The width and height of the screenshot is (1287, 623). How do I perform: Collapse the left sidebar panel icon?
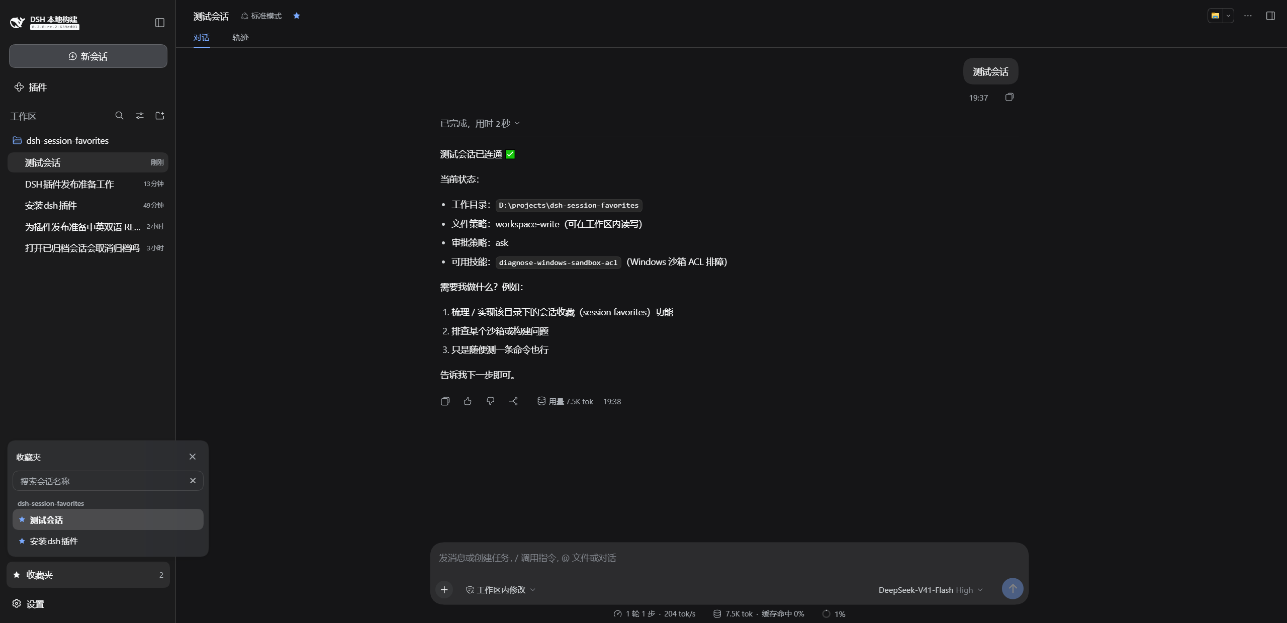pyautogui.click(x=160, y=23)
